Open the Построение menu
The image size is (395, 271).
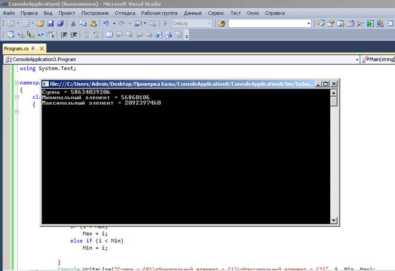coord(95,13)
